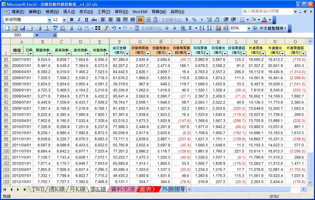Click the Borders grid icon
The image size is (315, 200).
[x=242, y=19]
